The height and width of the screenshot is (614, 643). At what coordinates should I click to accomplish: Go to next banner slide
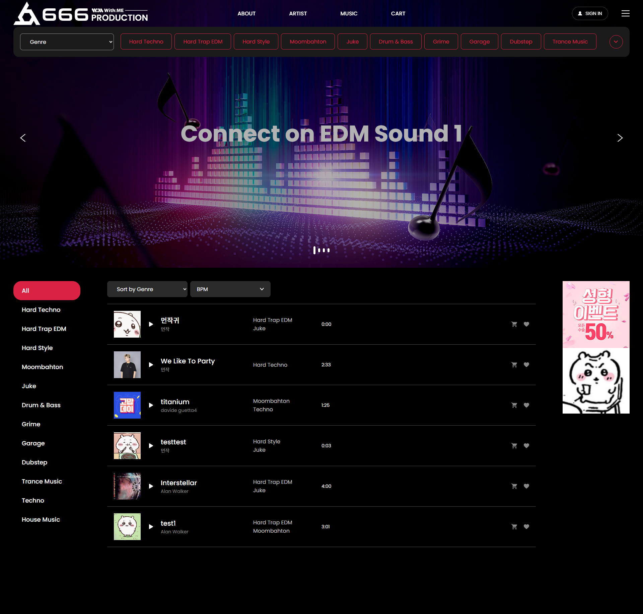(x=620, y=138)
